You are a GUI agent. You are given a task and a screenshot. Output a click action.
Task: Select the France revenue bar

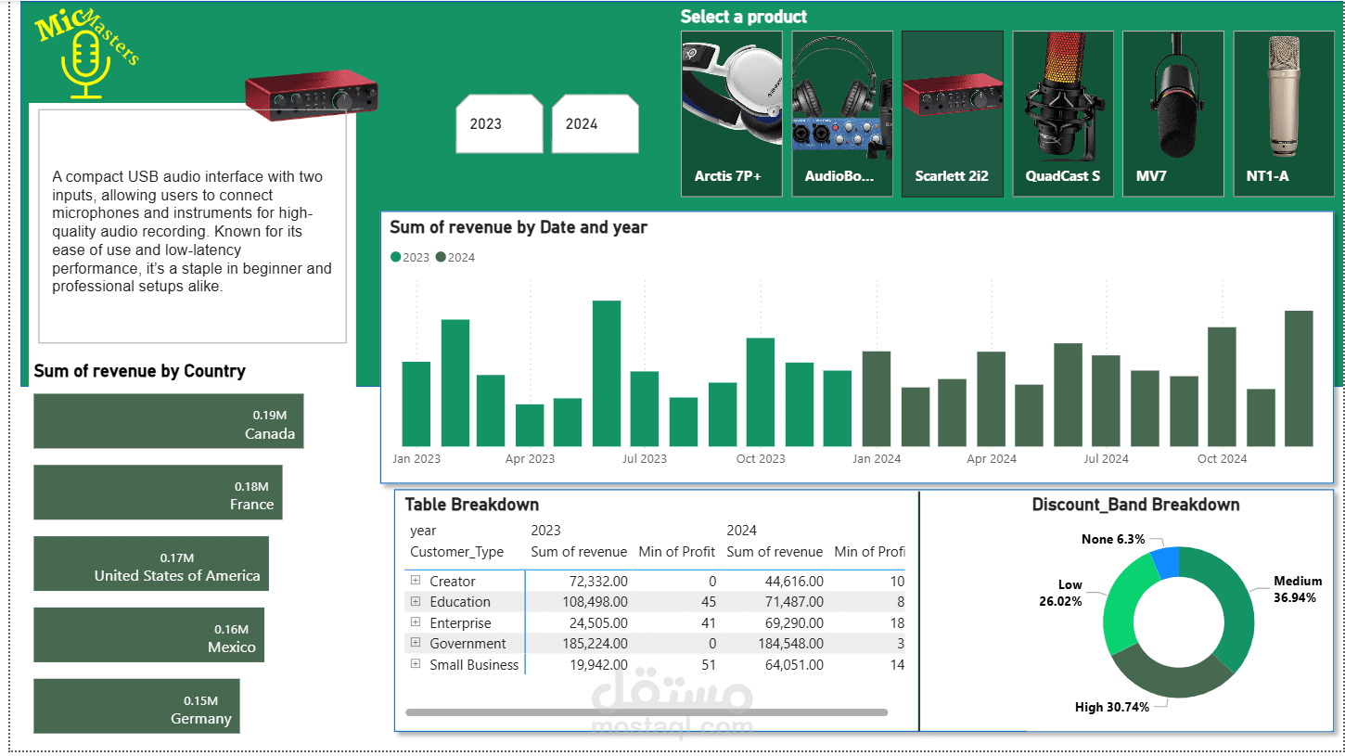tap(158, 493)
